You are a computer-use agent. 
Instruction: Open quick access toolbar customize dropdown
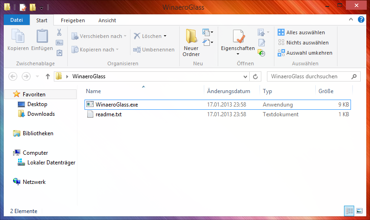(41, 8)
